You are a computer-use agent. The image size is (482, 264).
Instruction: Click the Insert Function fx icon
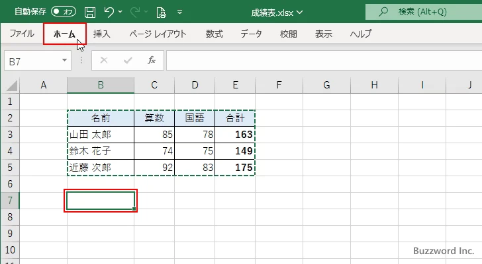[x=151, y=60]
